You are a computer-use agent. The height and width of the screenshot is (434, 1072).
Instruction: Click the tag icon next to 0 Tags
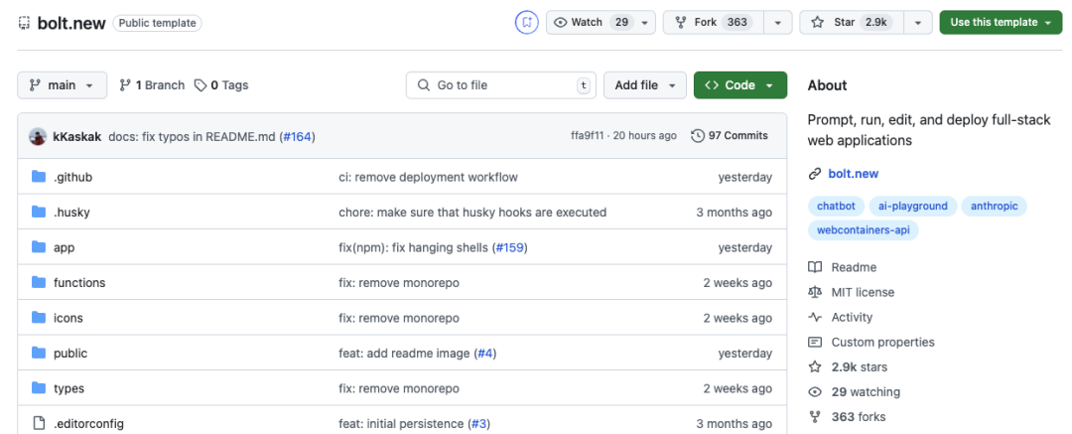(201, 84)
